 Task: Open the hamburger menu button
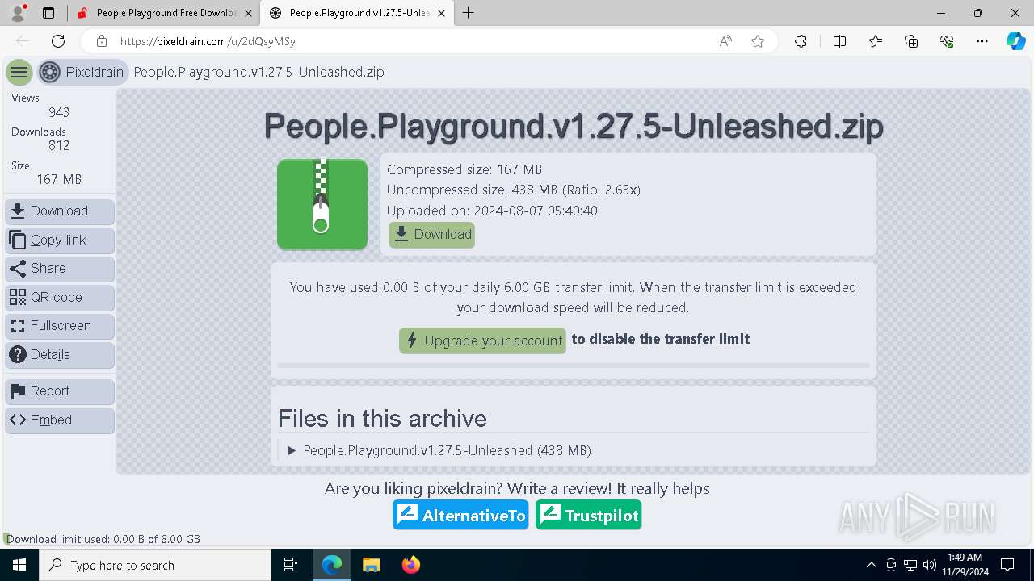point(19,73)
